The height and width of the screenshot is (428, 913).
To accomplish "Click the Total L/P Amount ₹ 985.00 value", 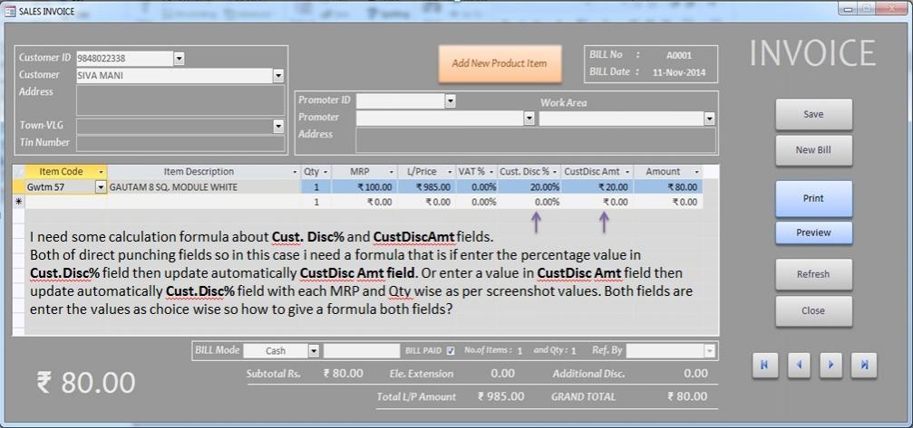I will coord(500,396).
